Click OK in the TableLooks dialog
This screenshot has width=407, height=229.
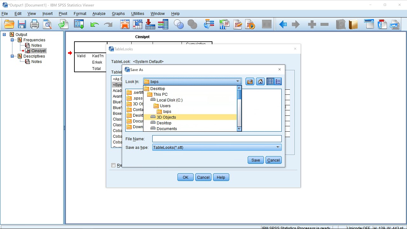185,177
